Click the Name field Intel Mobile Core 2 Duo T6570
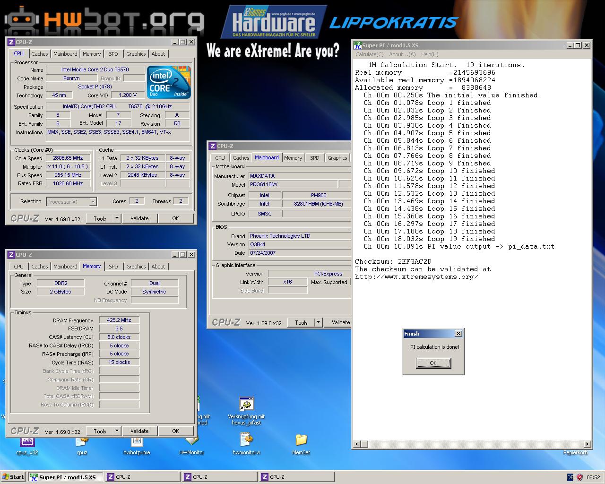605x484 pixels. [x=95, y=69]
